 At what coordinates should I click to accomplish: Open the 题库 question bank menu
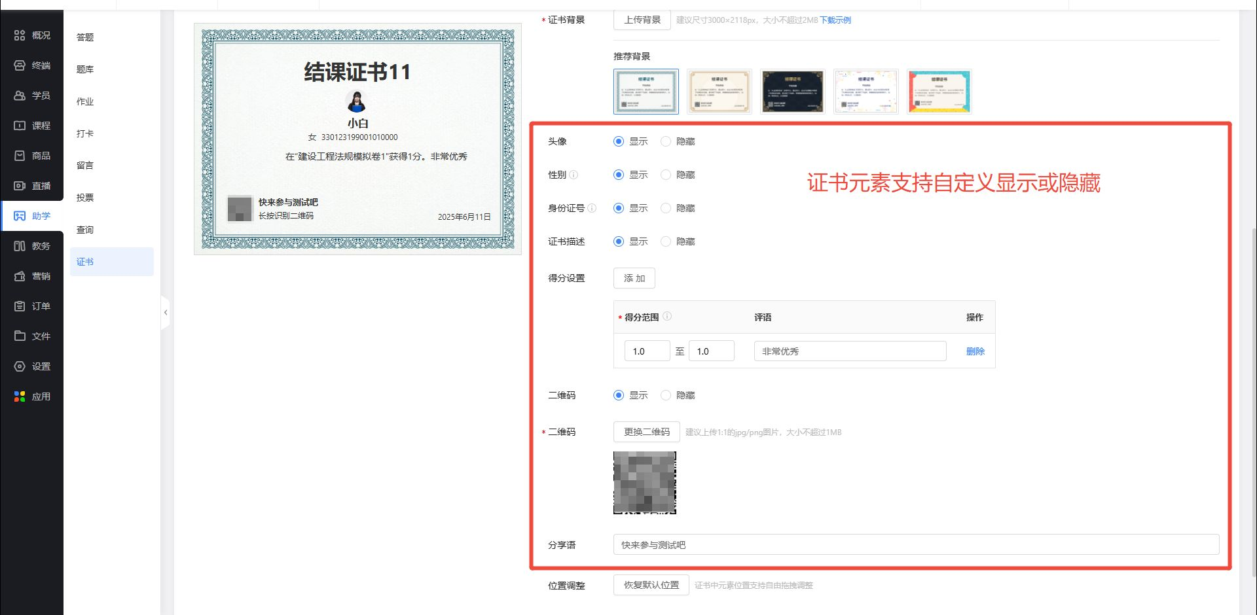click(85, 69)
